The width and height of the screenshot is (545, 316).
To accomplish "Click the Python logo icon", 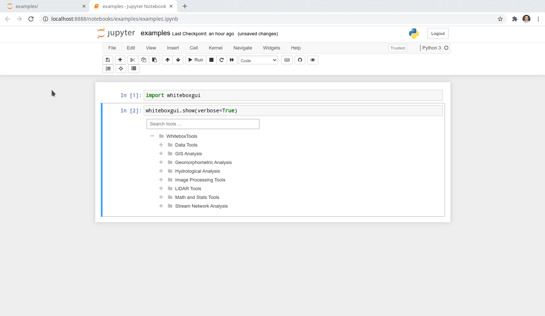I will click(414, 33).
